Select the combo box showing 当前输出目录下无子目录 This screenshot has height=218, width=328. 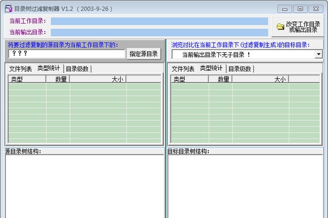coord(247,54)
